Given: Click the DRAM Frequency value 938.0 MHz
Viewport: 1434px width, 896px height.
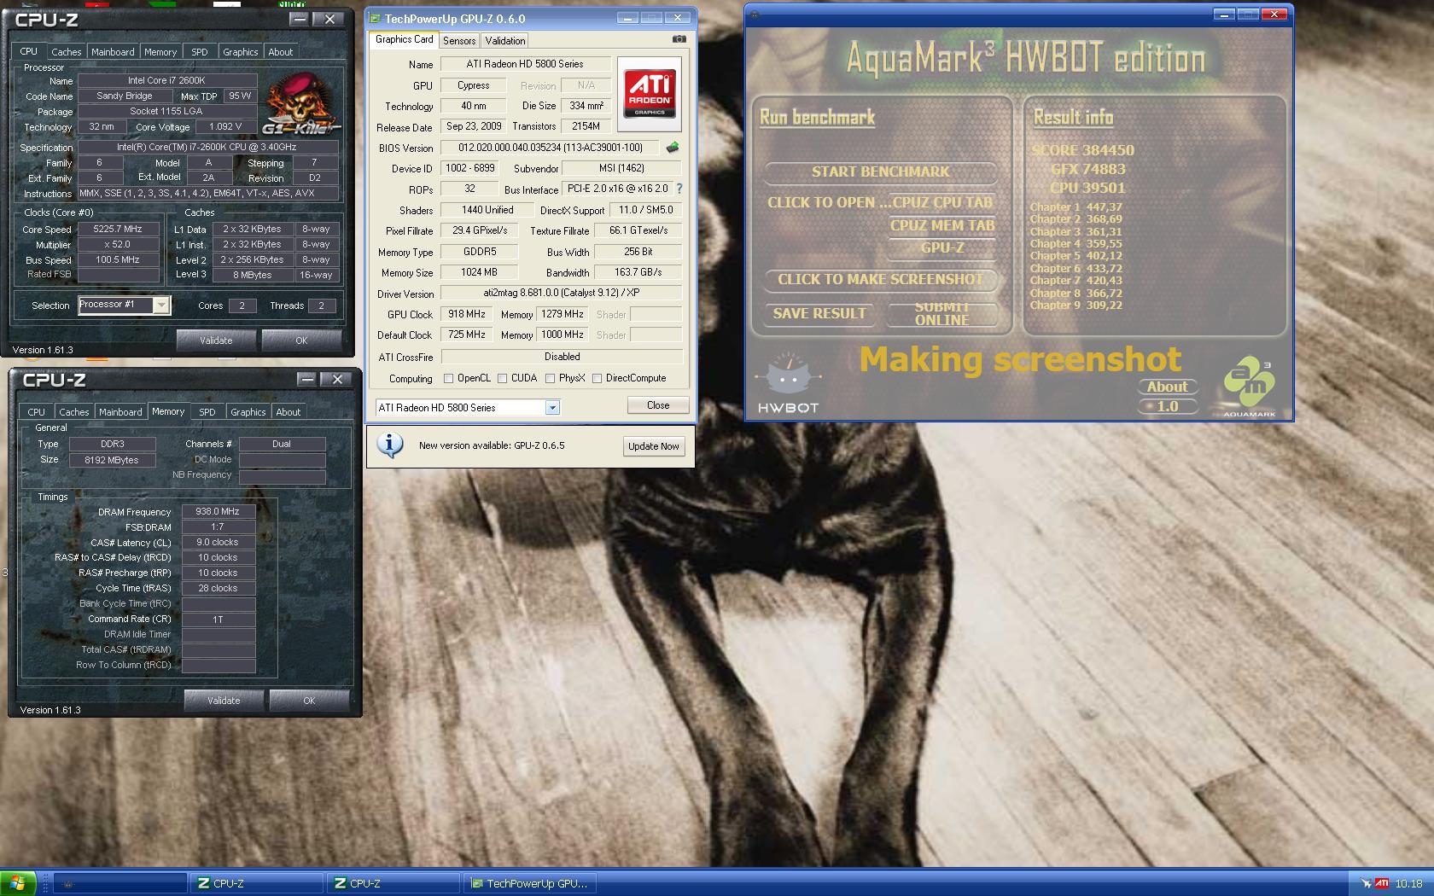Looking at the screenshot, I should click(x=218, y=511).
